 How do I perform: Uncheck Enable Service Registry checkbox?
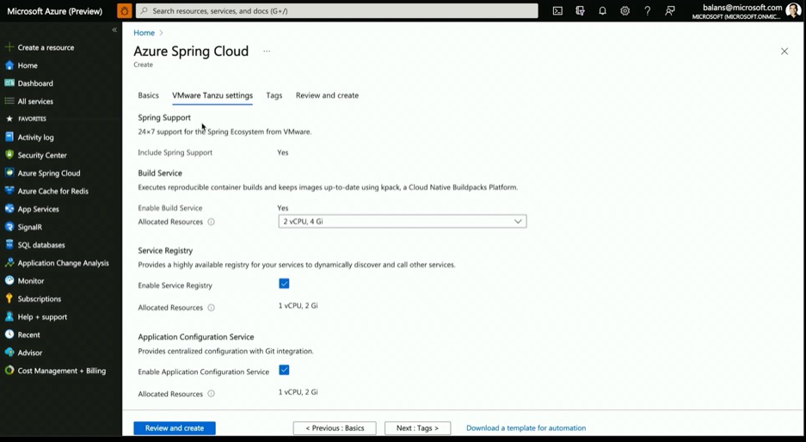284,284
